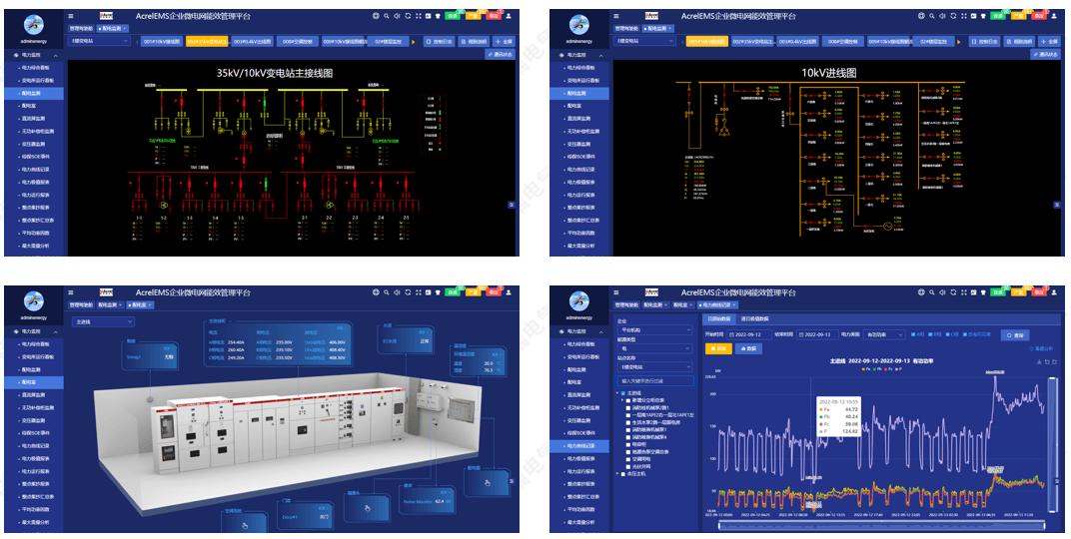Click the magnifier search icon in the 10kV进线图 panel header

(x=932, y=16)
